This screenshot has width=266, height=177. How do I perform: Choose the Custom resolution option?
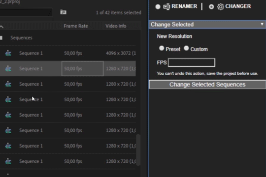186,48
